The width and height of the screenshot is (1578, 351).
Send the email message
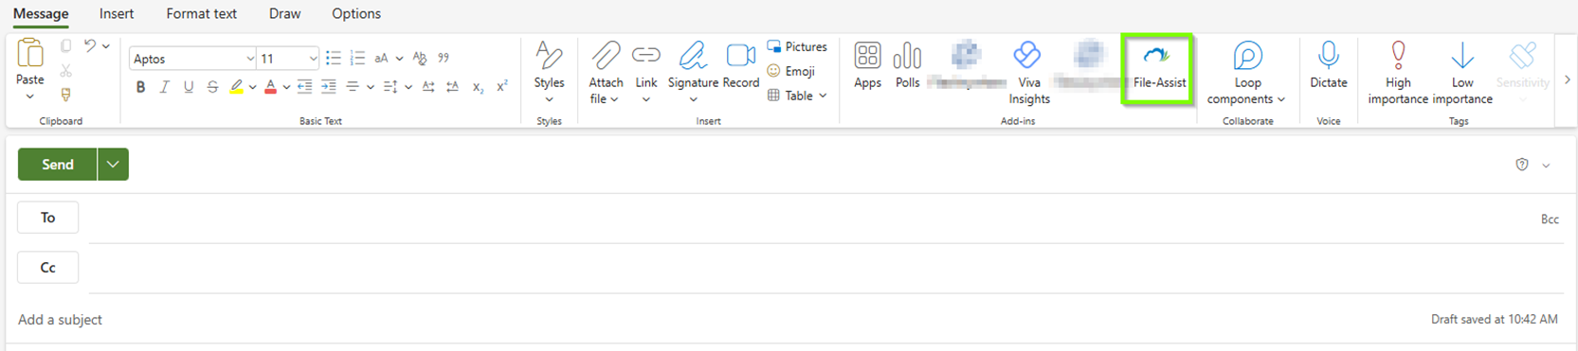pyautogui.click(x=57, y=165)
